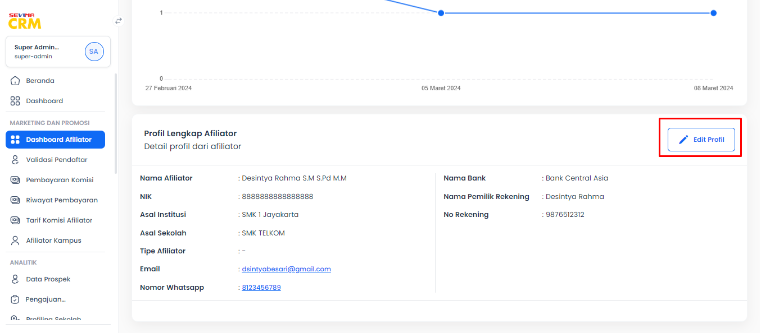Click '27 Februari 2024' chart axis label
Viewport: 761px width, 333px height.
pos(169,89)
